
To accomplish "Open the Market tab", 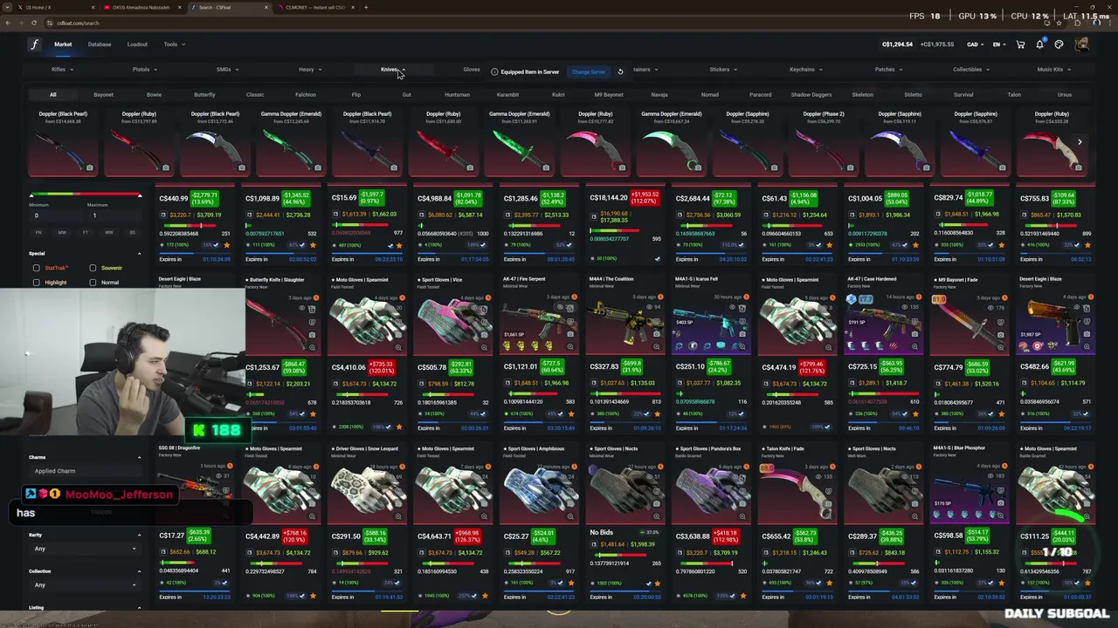I will [63, 44].
